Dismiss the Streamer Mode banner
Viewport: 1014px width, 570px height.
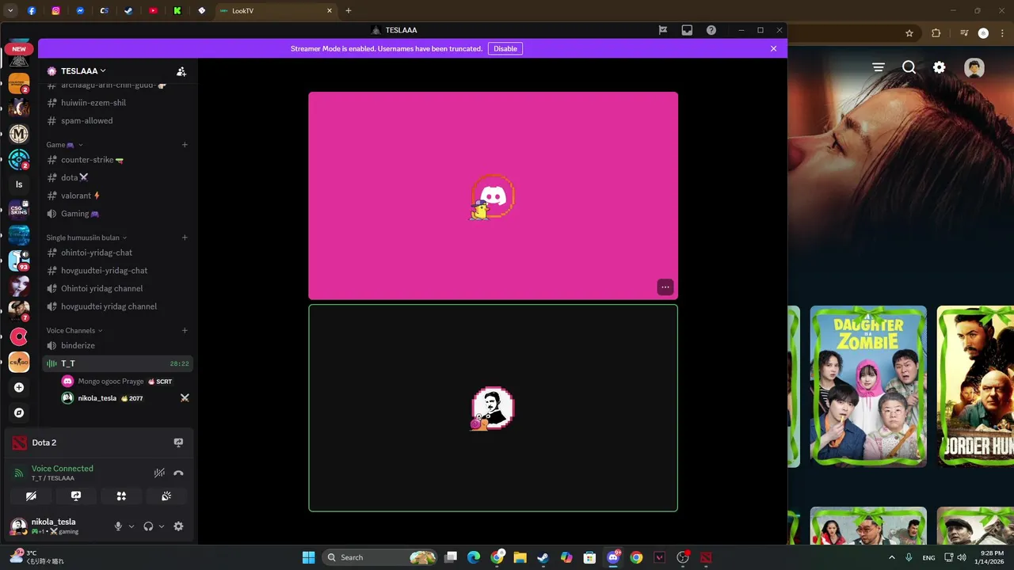point(774,48)
